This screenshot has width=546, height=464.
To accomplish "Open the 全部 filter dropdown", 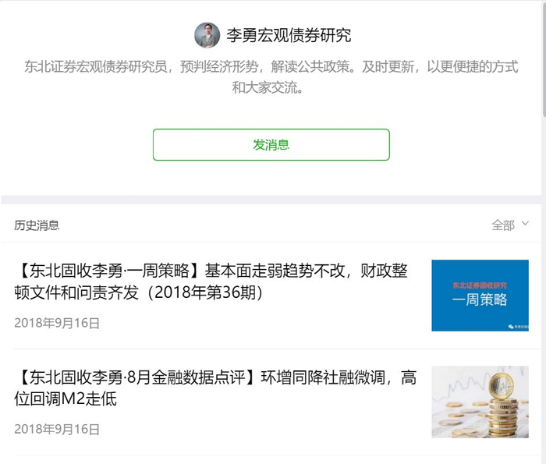I will click(510, 225).
